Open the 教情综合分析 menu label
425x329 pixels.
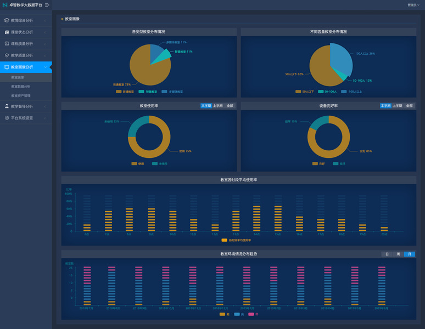tap(22, 20)
